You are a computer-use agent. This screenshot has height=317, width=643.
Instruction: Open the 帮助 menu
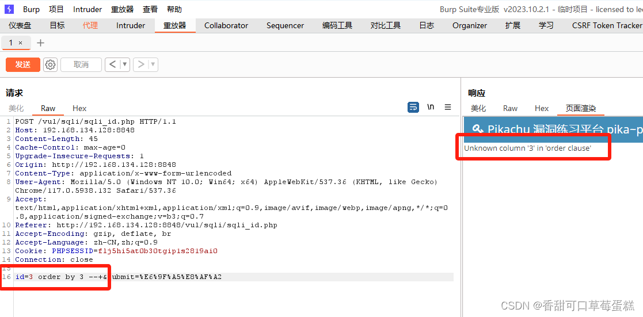(x=174, y=9)
